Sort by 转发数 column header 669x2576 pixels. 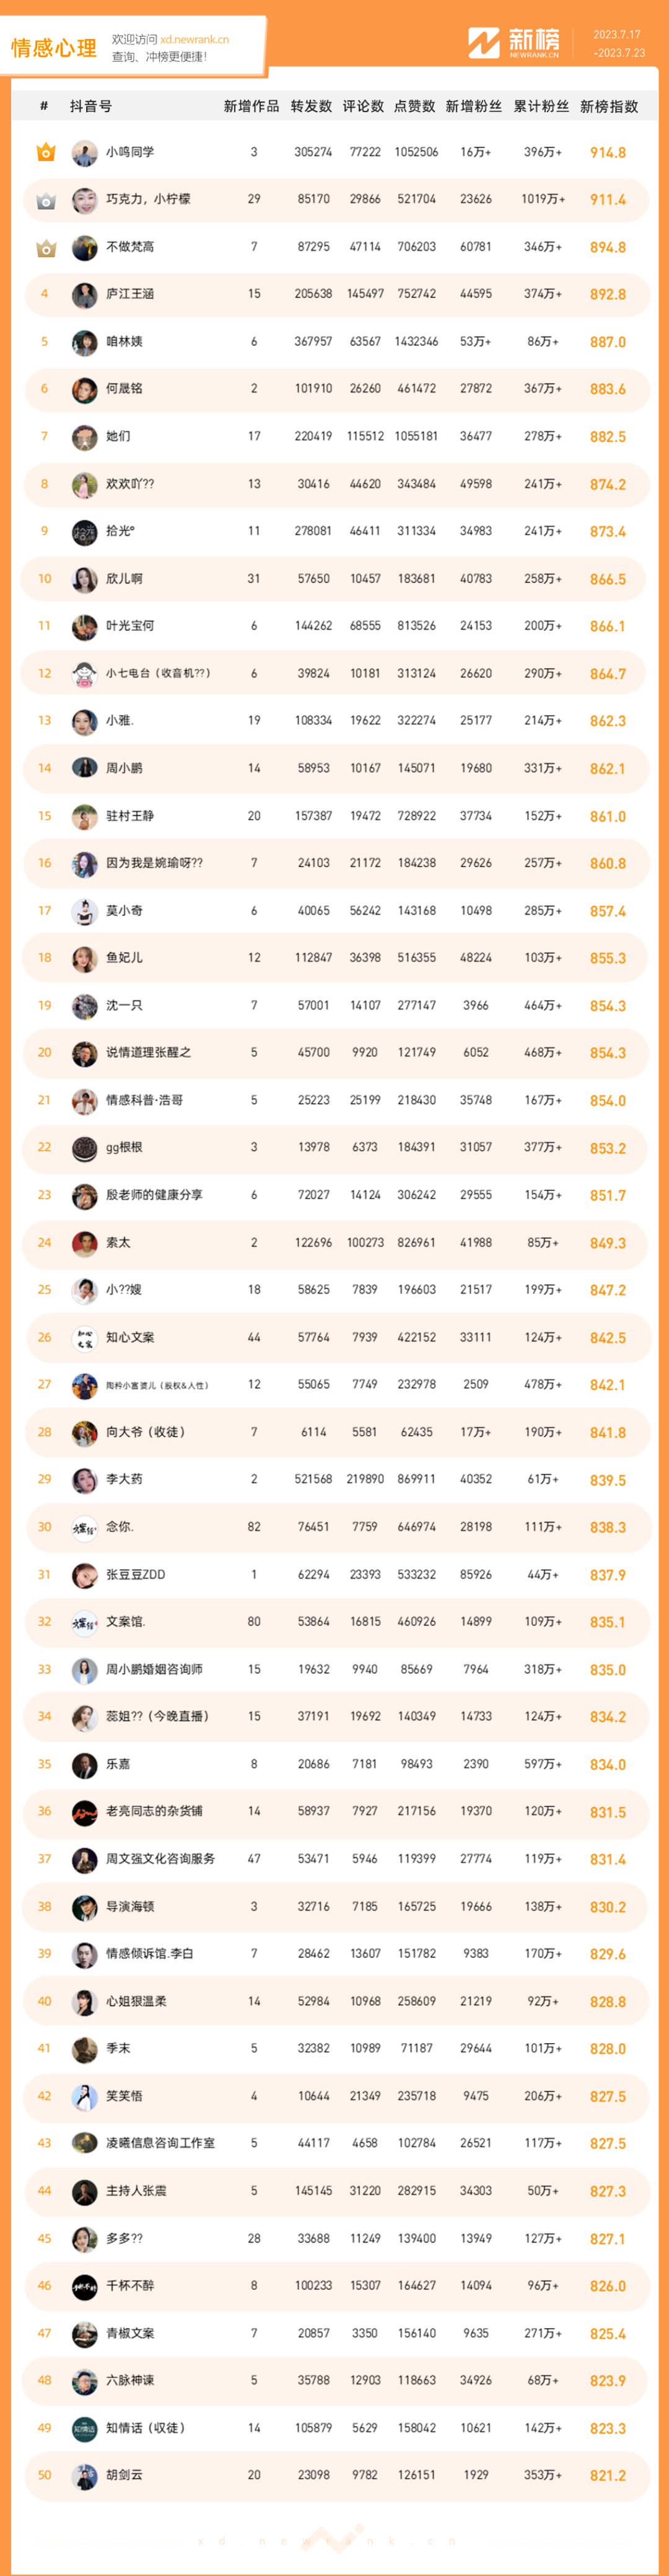point(311,106)
